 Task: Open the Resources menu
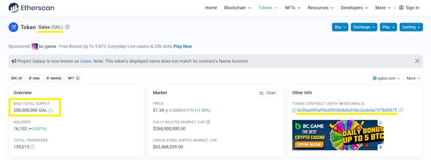[320, 8]
